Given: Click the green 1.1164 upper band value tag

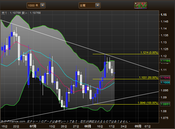Looking at the screenshot, I should 165,61.
